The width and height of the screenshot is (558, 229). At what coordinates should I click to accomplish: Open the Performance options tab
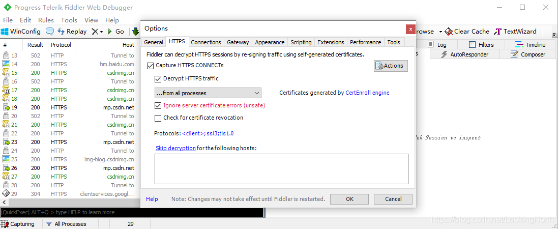pos(366,42)
